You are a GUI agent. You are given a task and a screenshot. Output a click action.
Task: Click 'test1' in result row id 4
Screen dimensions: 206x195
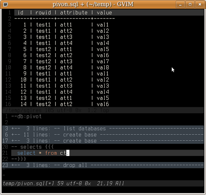(43, 43)
